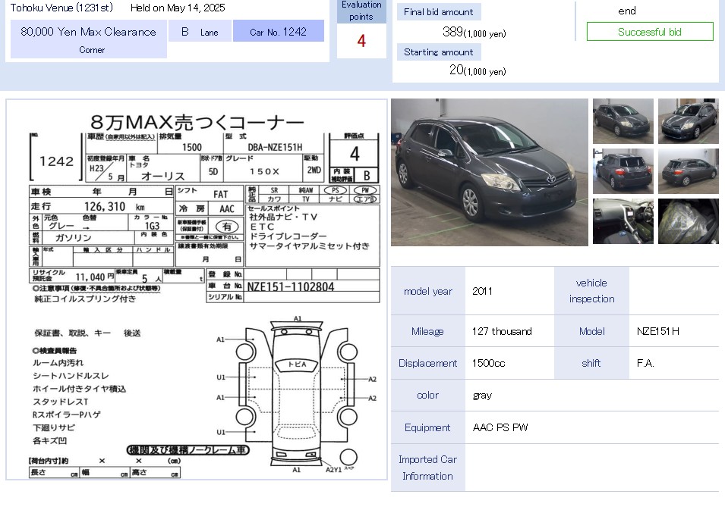Screen dimensions: 725x513
Task: Open the rear-left view car thumbnail
Action: pyautogui.click(x=623, y=171)
